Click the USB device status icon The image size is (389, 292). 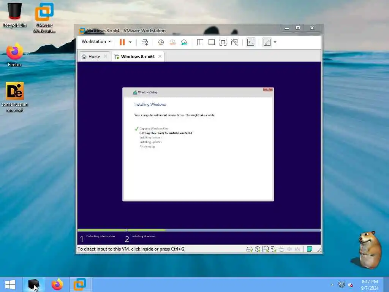click(297, 249)
